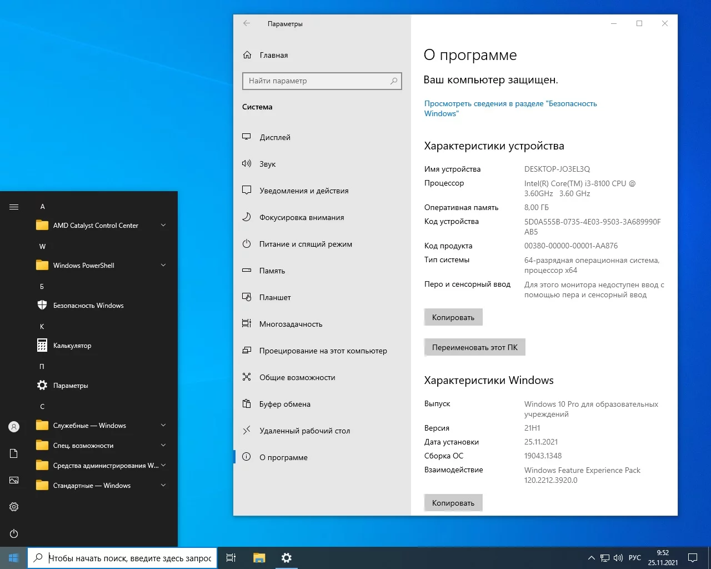Select Дисплей in Settings sidebar
Screen dimensions: 711x569
pyautogui.click(x=322, y=137)
